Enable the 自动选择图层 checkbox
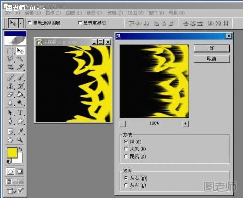This screenshot has height=198, width=243. click(x=30, y=23)
